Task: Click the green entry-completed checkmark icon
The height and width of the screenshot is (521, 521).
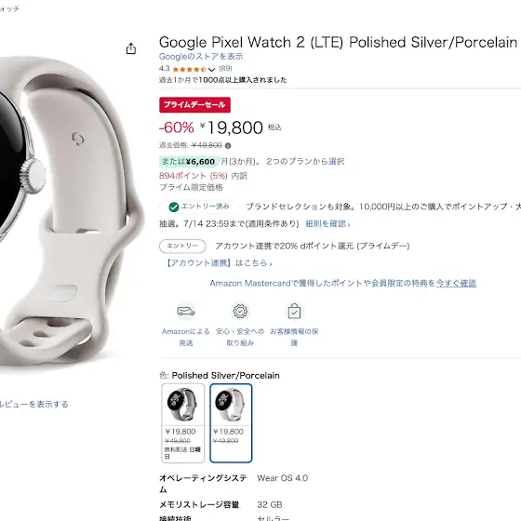Action: coord(174,207)
